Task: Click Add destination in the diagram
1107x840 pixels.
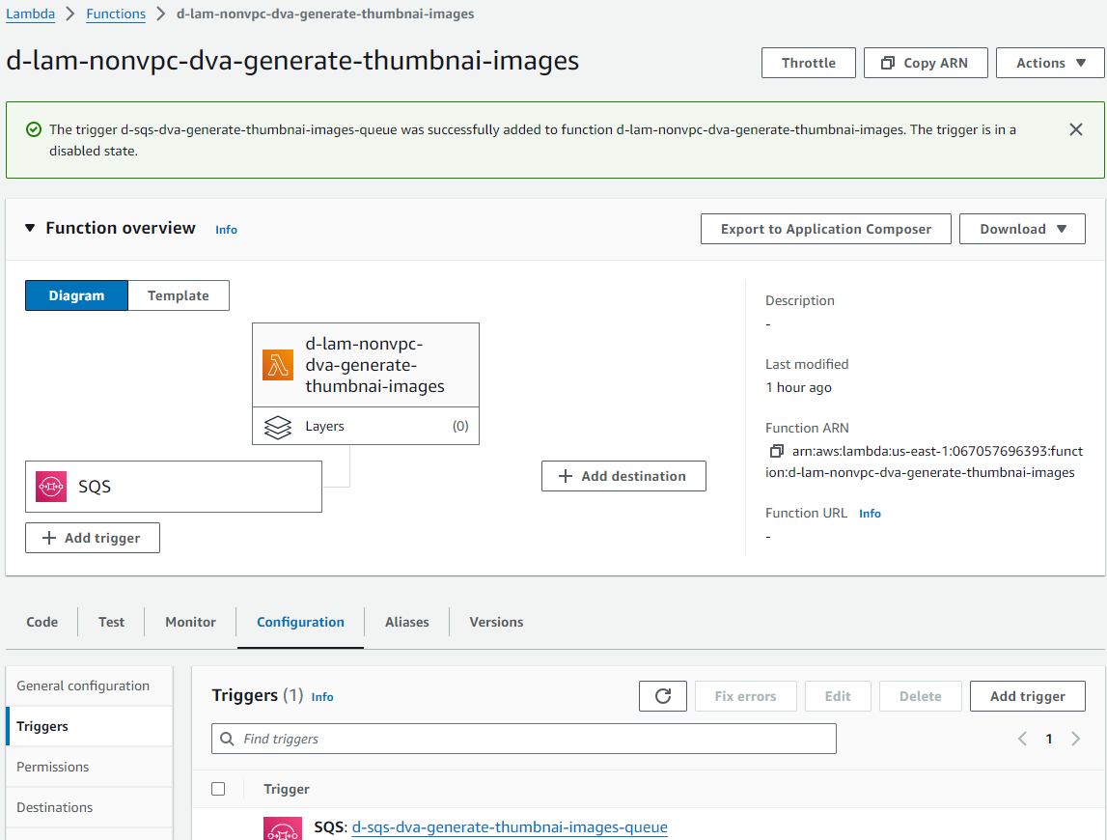Action: point(623,476)
